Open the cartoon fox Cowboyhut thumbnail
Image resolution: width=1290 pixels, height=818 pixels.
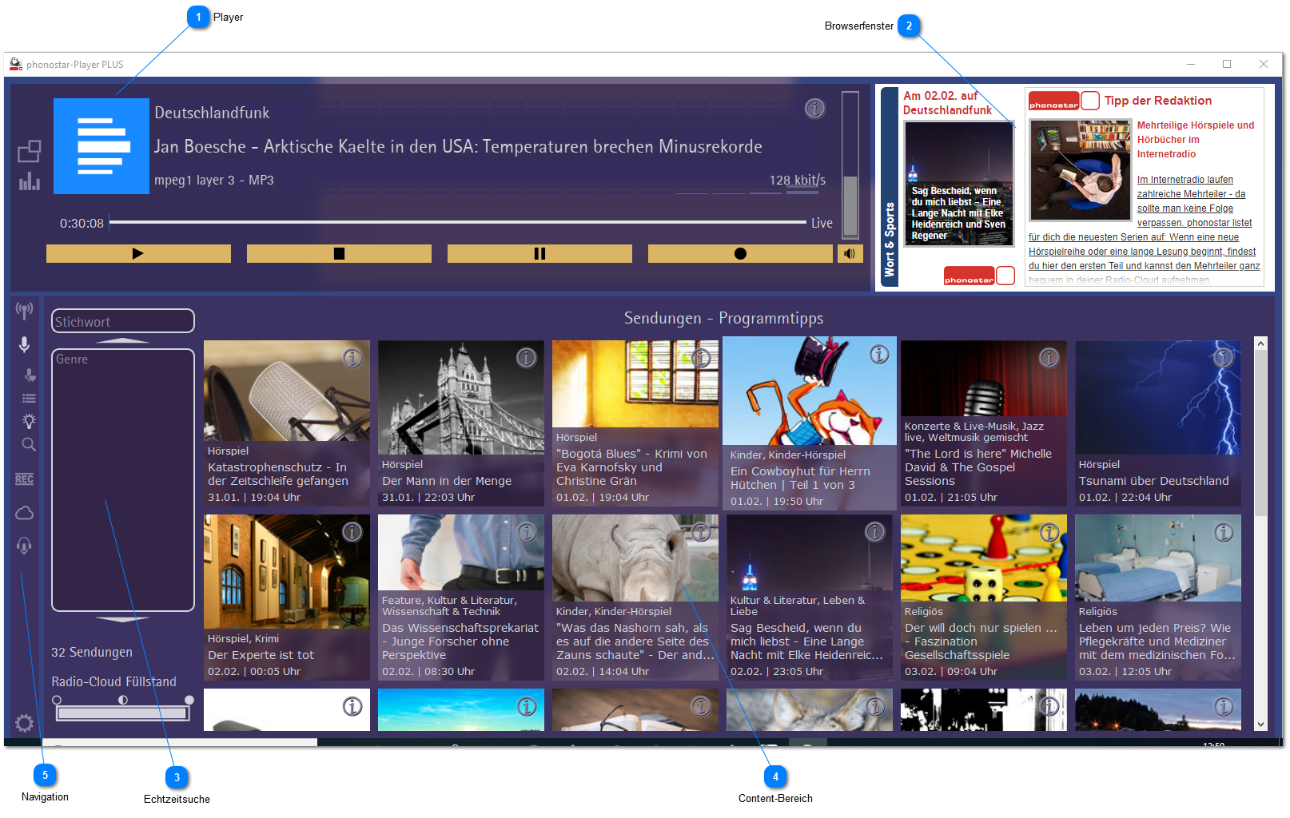(810, 391)
